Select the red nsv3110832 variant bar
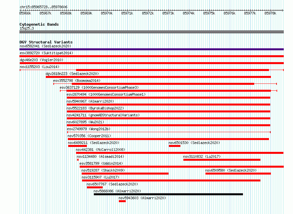The width and height of the screenshot is (293, 214). click(222, 160)
